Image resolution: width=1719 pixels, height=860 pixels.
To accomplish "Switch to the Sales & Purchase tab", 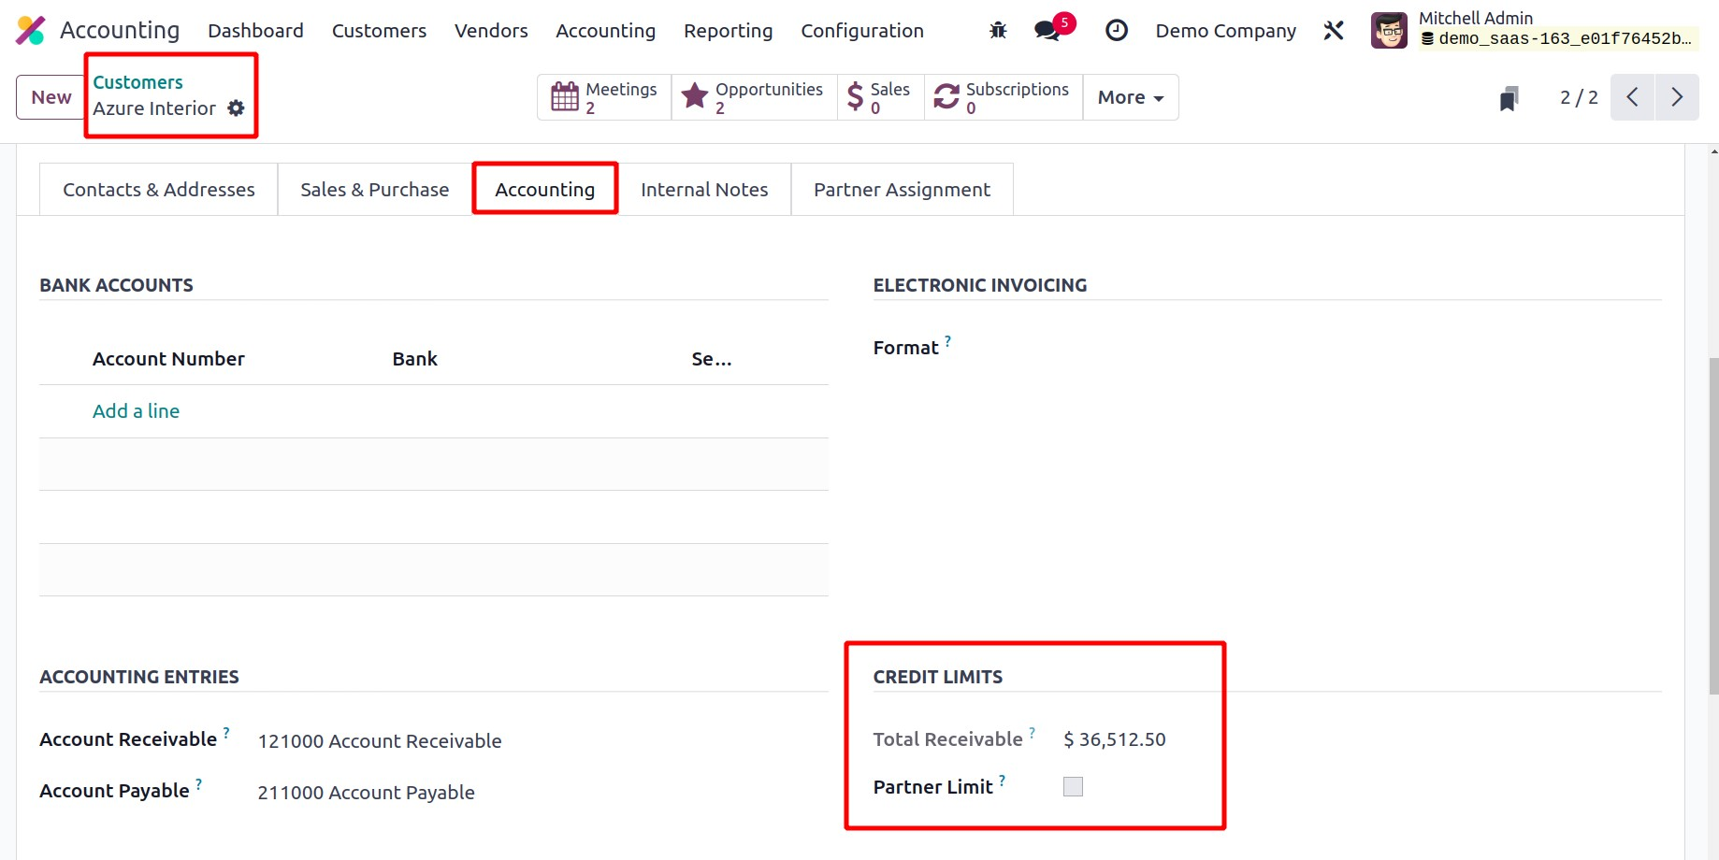I will [374, 190].
